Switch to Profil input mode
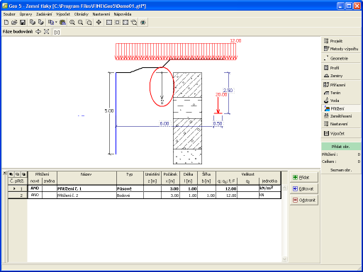Viewport: 363px width, 272px height. pyautogui.click(x=341, y=68)
